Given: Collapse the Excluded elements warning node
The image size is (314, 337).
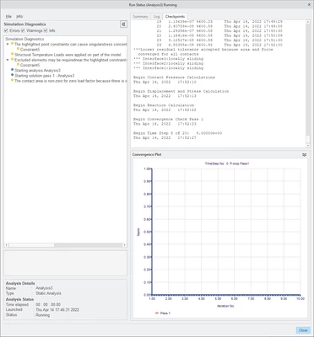Looking at the screenshot, I should pyautogui.click(x=8, y=60).
